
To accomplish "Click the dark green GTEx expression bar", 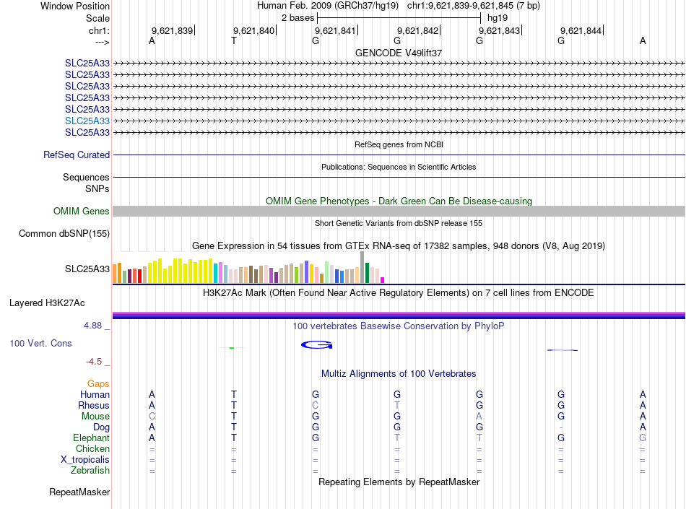I will [367, 273].
